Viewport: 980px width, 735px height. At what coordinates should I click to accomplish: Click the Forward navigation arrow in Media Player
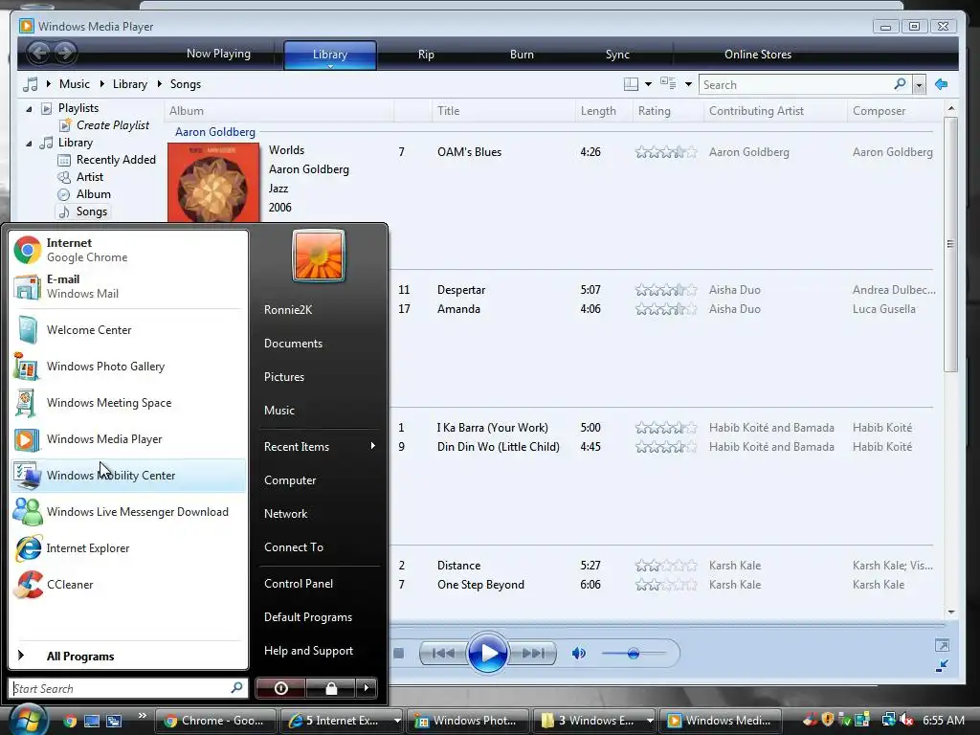tap(65, 53)
